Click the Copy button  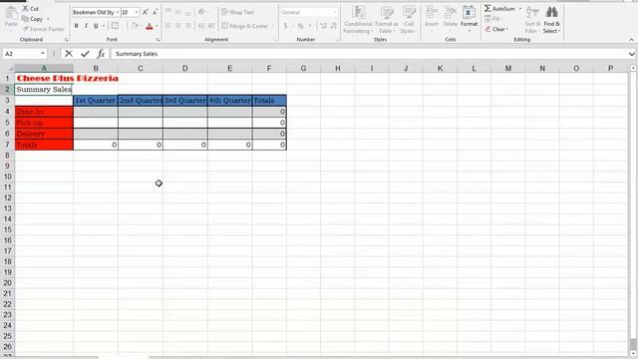point(33,19)
